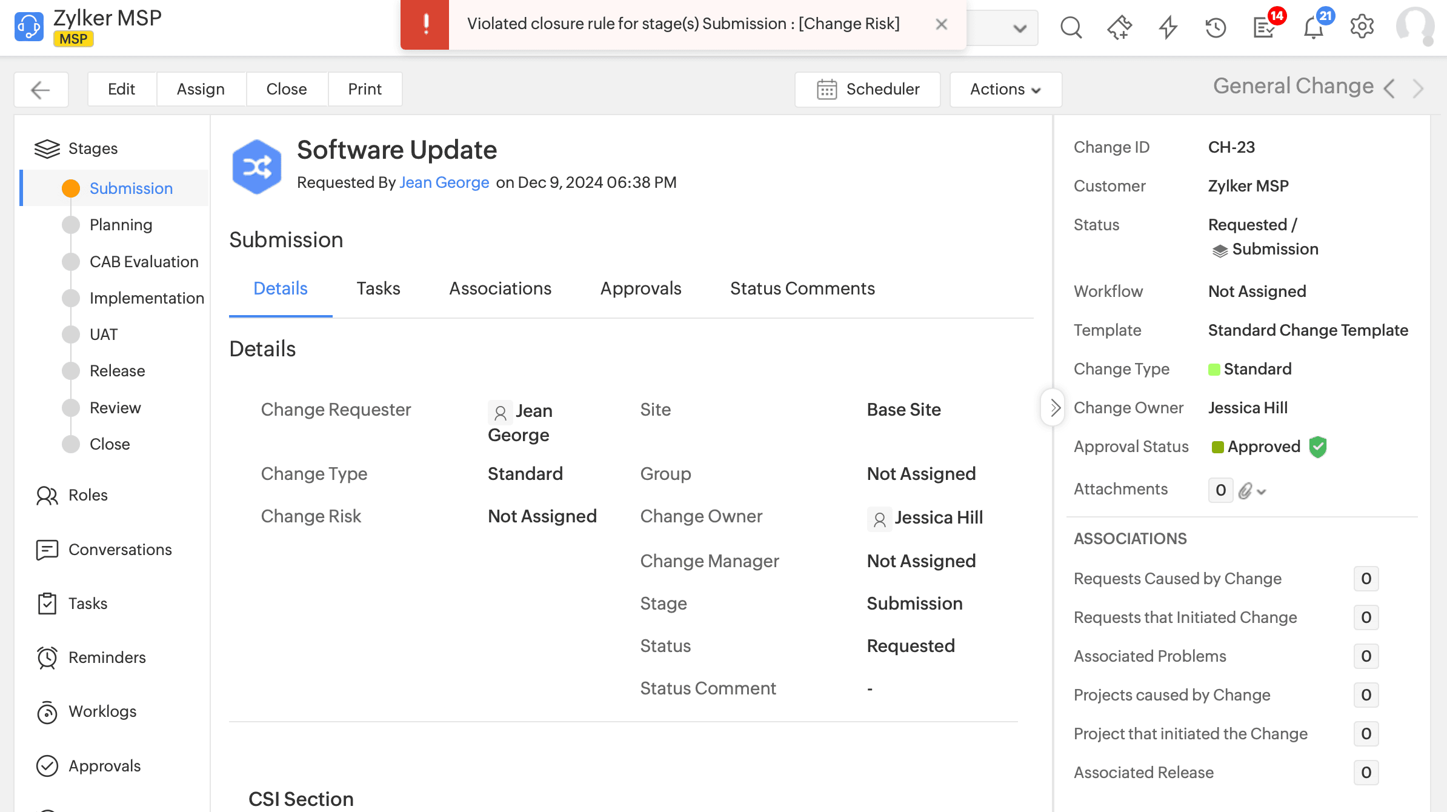Open my tasks icon with badge 14
Screen dimensions: 1447x812
[1265, 27]
